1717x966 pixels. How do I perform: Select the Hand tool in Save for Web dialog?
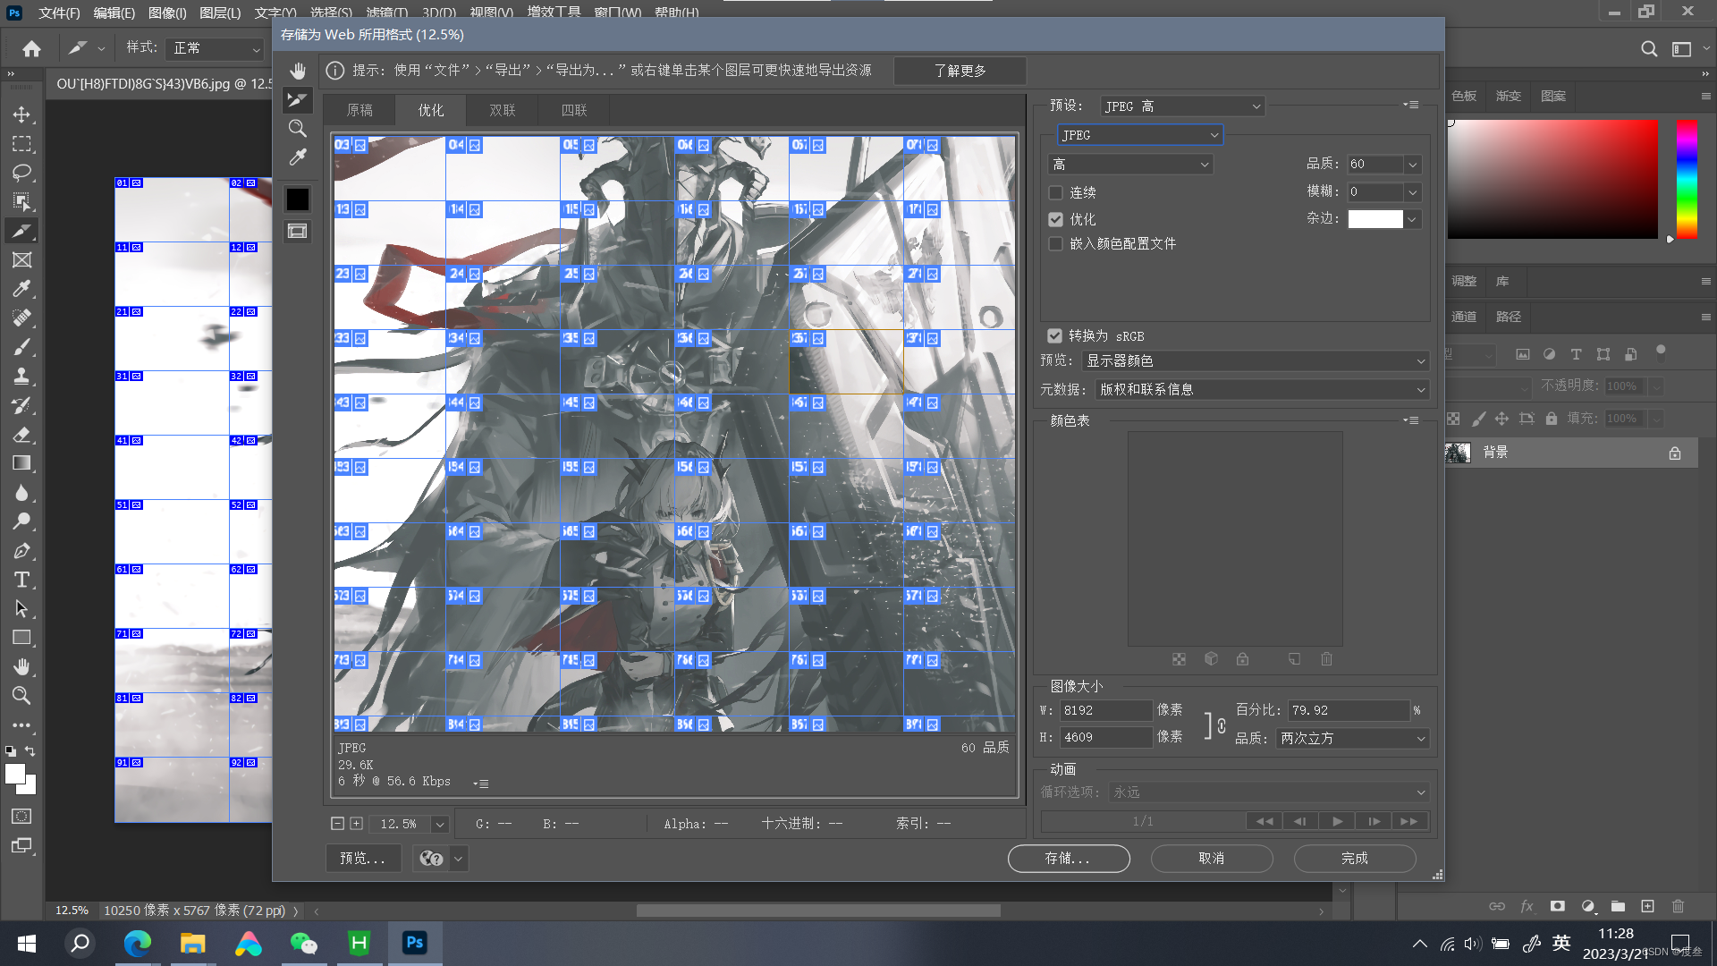click(x=298, y=71)
